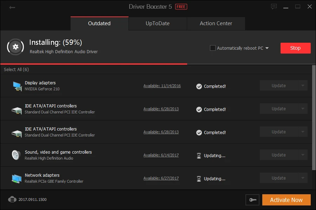Image resolution: width=316 pixels, height=210 pixels.
Task: Switch to the UpToDate tab
Action: [x=157, y=23]
